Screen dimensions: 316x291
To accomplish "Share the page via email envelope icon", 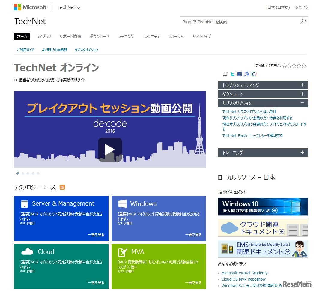I will click(225, 74).
